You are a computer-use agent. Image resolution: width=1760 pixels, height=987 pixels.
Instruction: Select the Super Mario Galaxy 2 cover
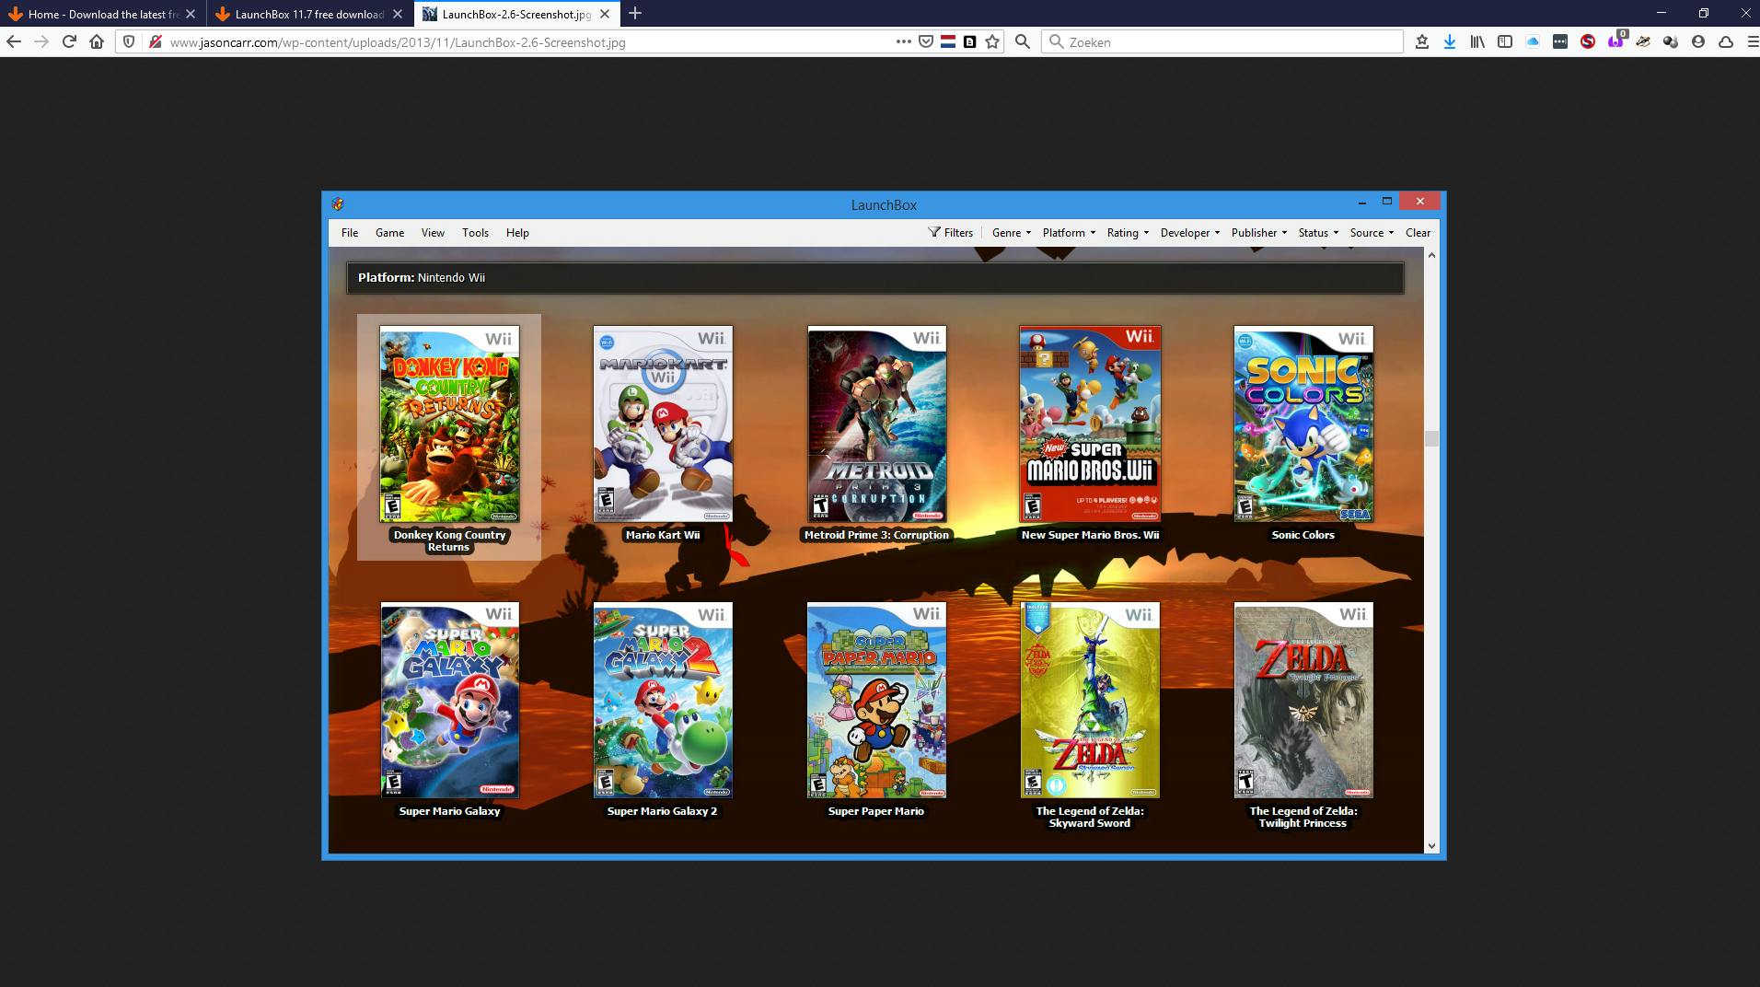[663, 700]
